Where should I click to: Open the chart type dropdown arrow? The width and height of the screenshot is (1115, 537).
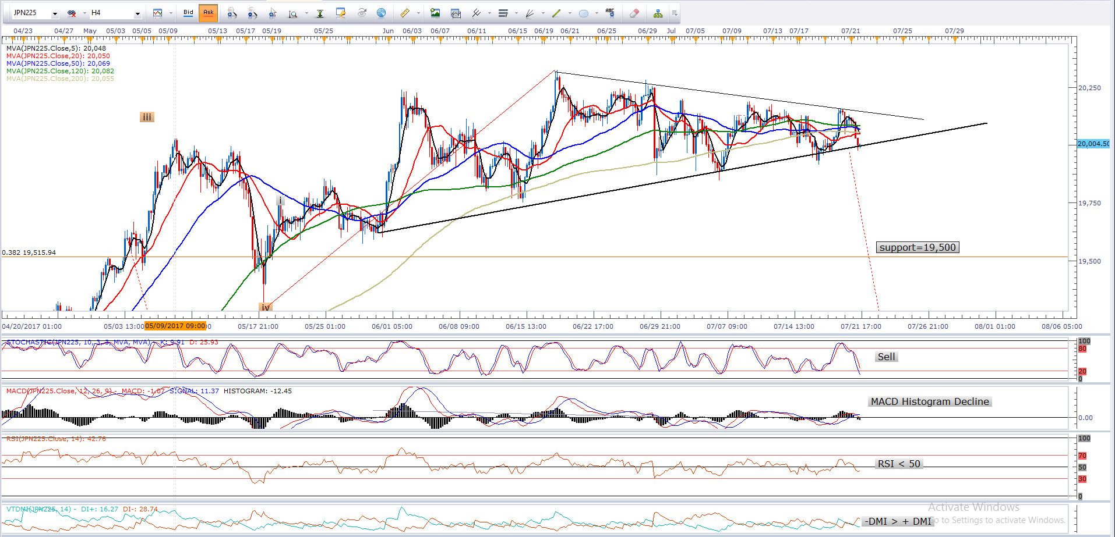tap(171, 13)
